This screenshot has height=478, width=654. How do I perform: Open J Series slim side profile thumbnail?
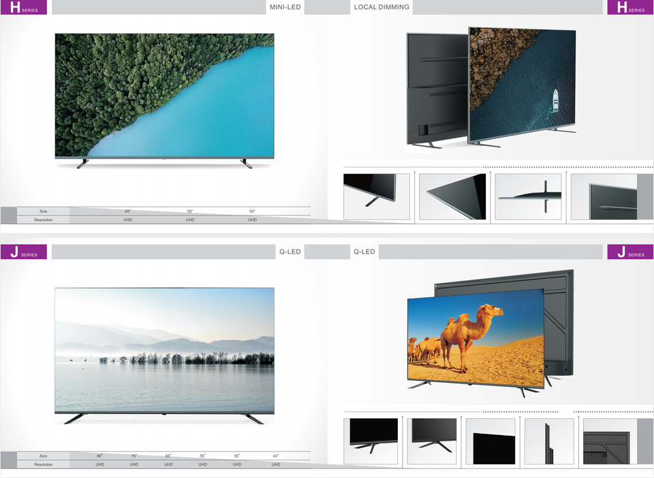549,441
